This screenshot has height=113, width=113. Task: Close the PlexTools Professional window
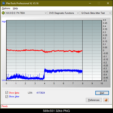108,3
